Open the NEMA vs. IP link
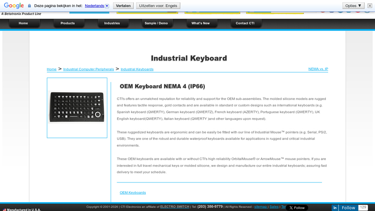 (x=318, y=69)
